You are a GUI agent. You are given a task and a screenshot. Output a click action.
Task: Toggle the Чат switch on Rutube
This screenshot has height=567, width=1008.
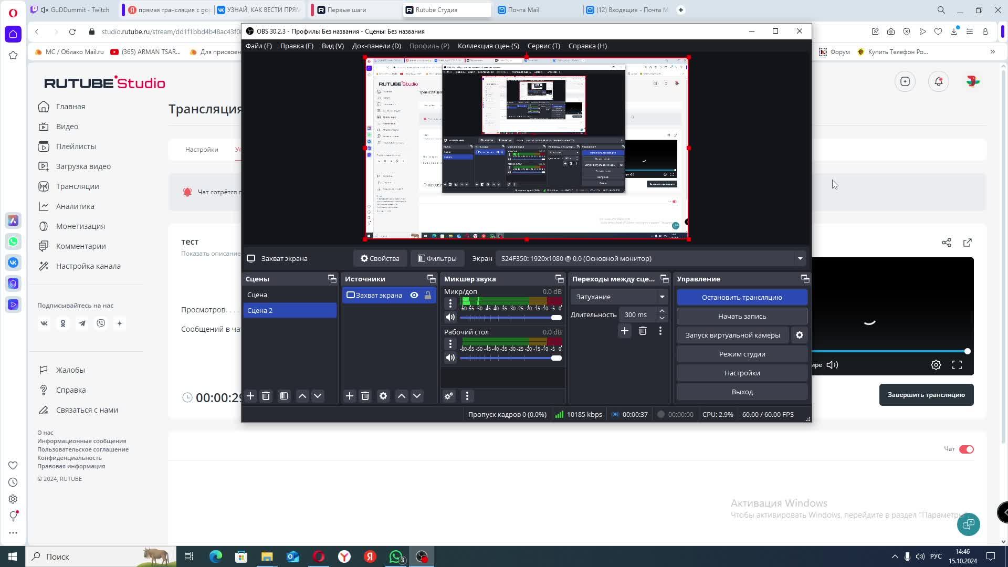point(967,449)
